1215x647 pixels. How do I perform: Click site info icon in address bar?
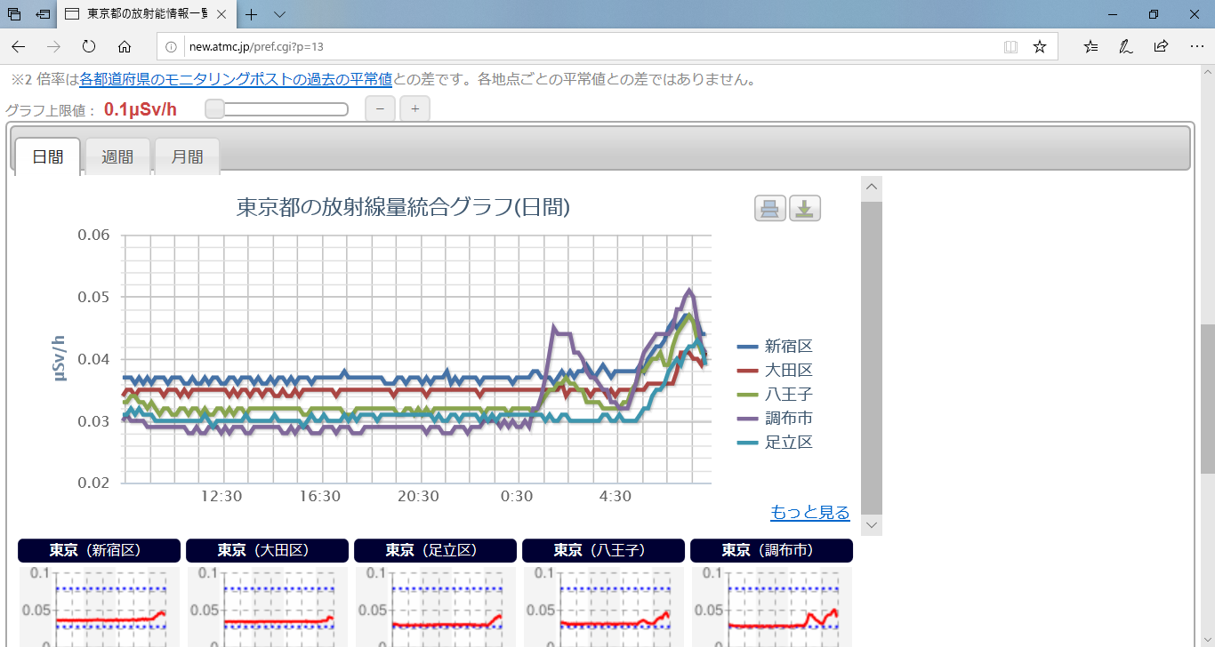[172, 46]
